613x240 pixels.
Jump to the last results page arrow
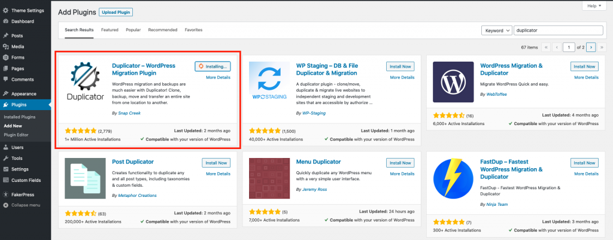pyautogui.click(x=602, y=47)
